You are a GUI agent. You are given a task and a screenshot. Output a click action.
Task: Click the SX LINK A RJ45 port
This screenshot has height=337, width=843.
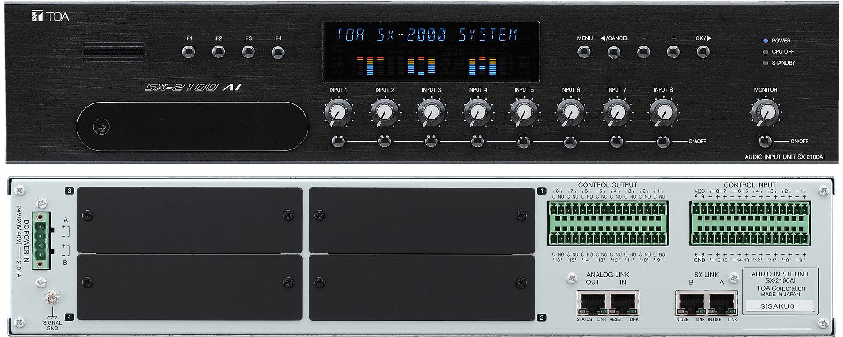pos(722,303)
